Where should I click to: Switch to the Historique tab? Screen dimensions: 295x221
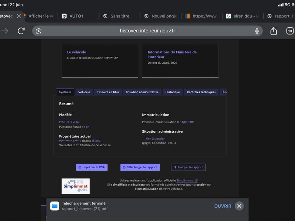pos(173,92)
